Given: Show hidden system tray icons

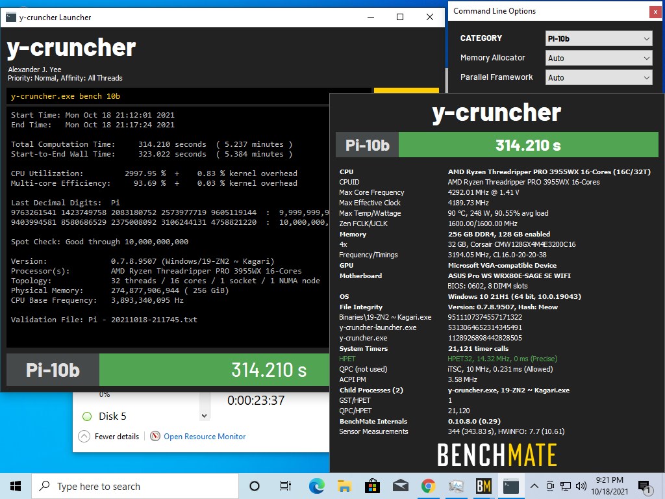Looking at the screenshot, I should click(x=534, y=486).
